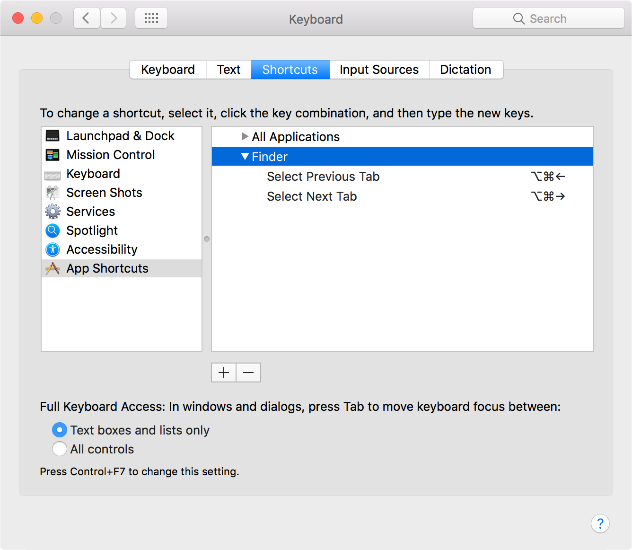Remove shortcut with the minus button
The image size is (632, 550).
pyautogui.click(x=248, y=373)
